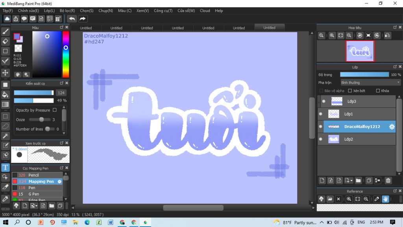Select the G Pen brush
This screenshot has height=227, width=403.
[x=37, y=194]
